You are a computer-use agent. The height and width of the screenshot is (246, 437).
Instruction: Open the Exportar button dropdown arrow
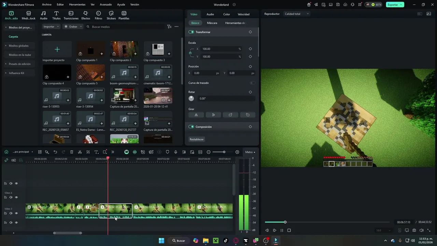(401, 5)
